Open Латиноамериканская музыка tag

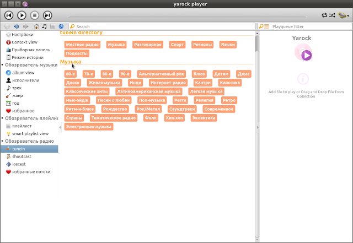149,91
